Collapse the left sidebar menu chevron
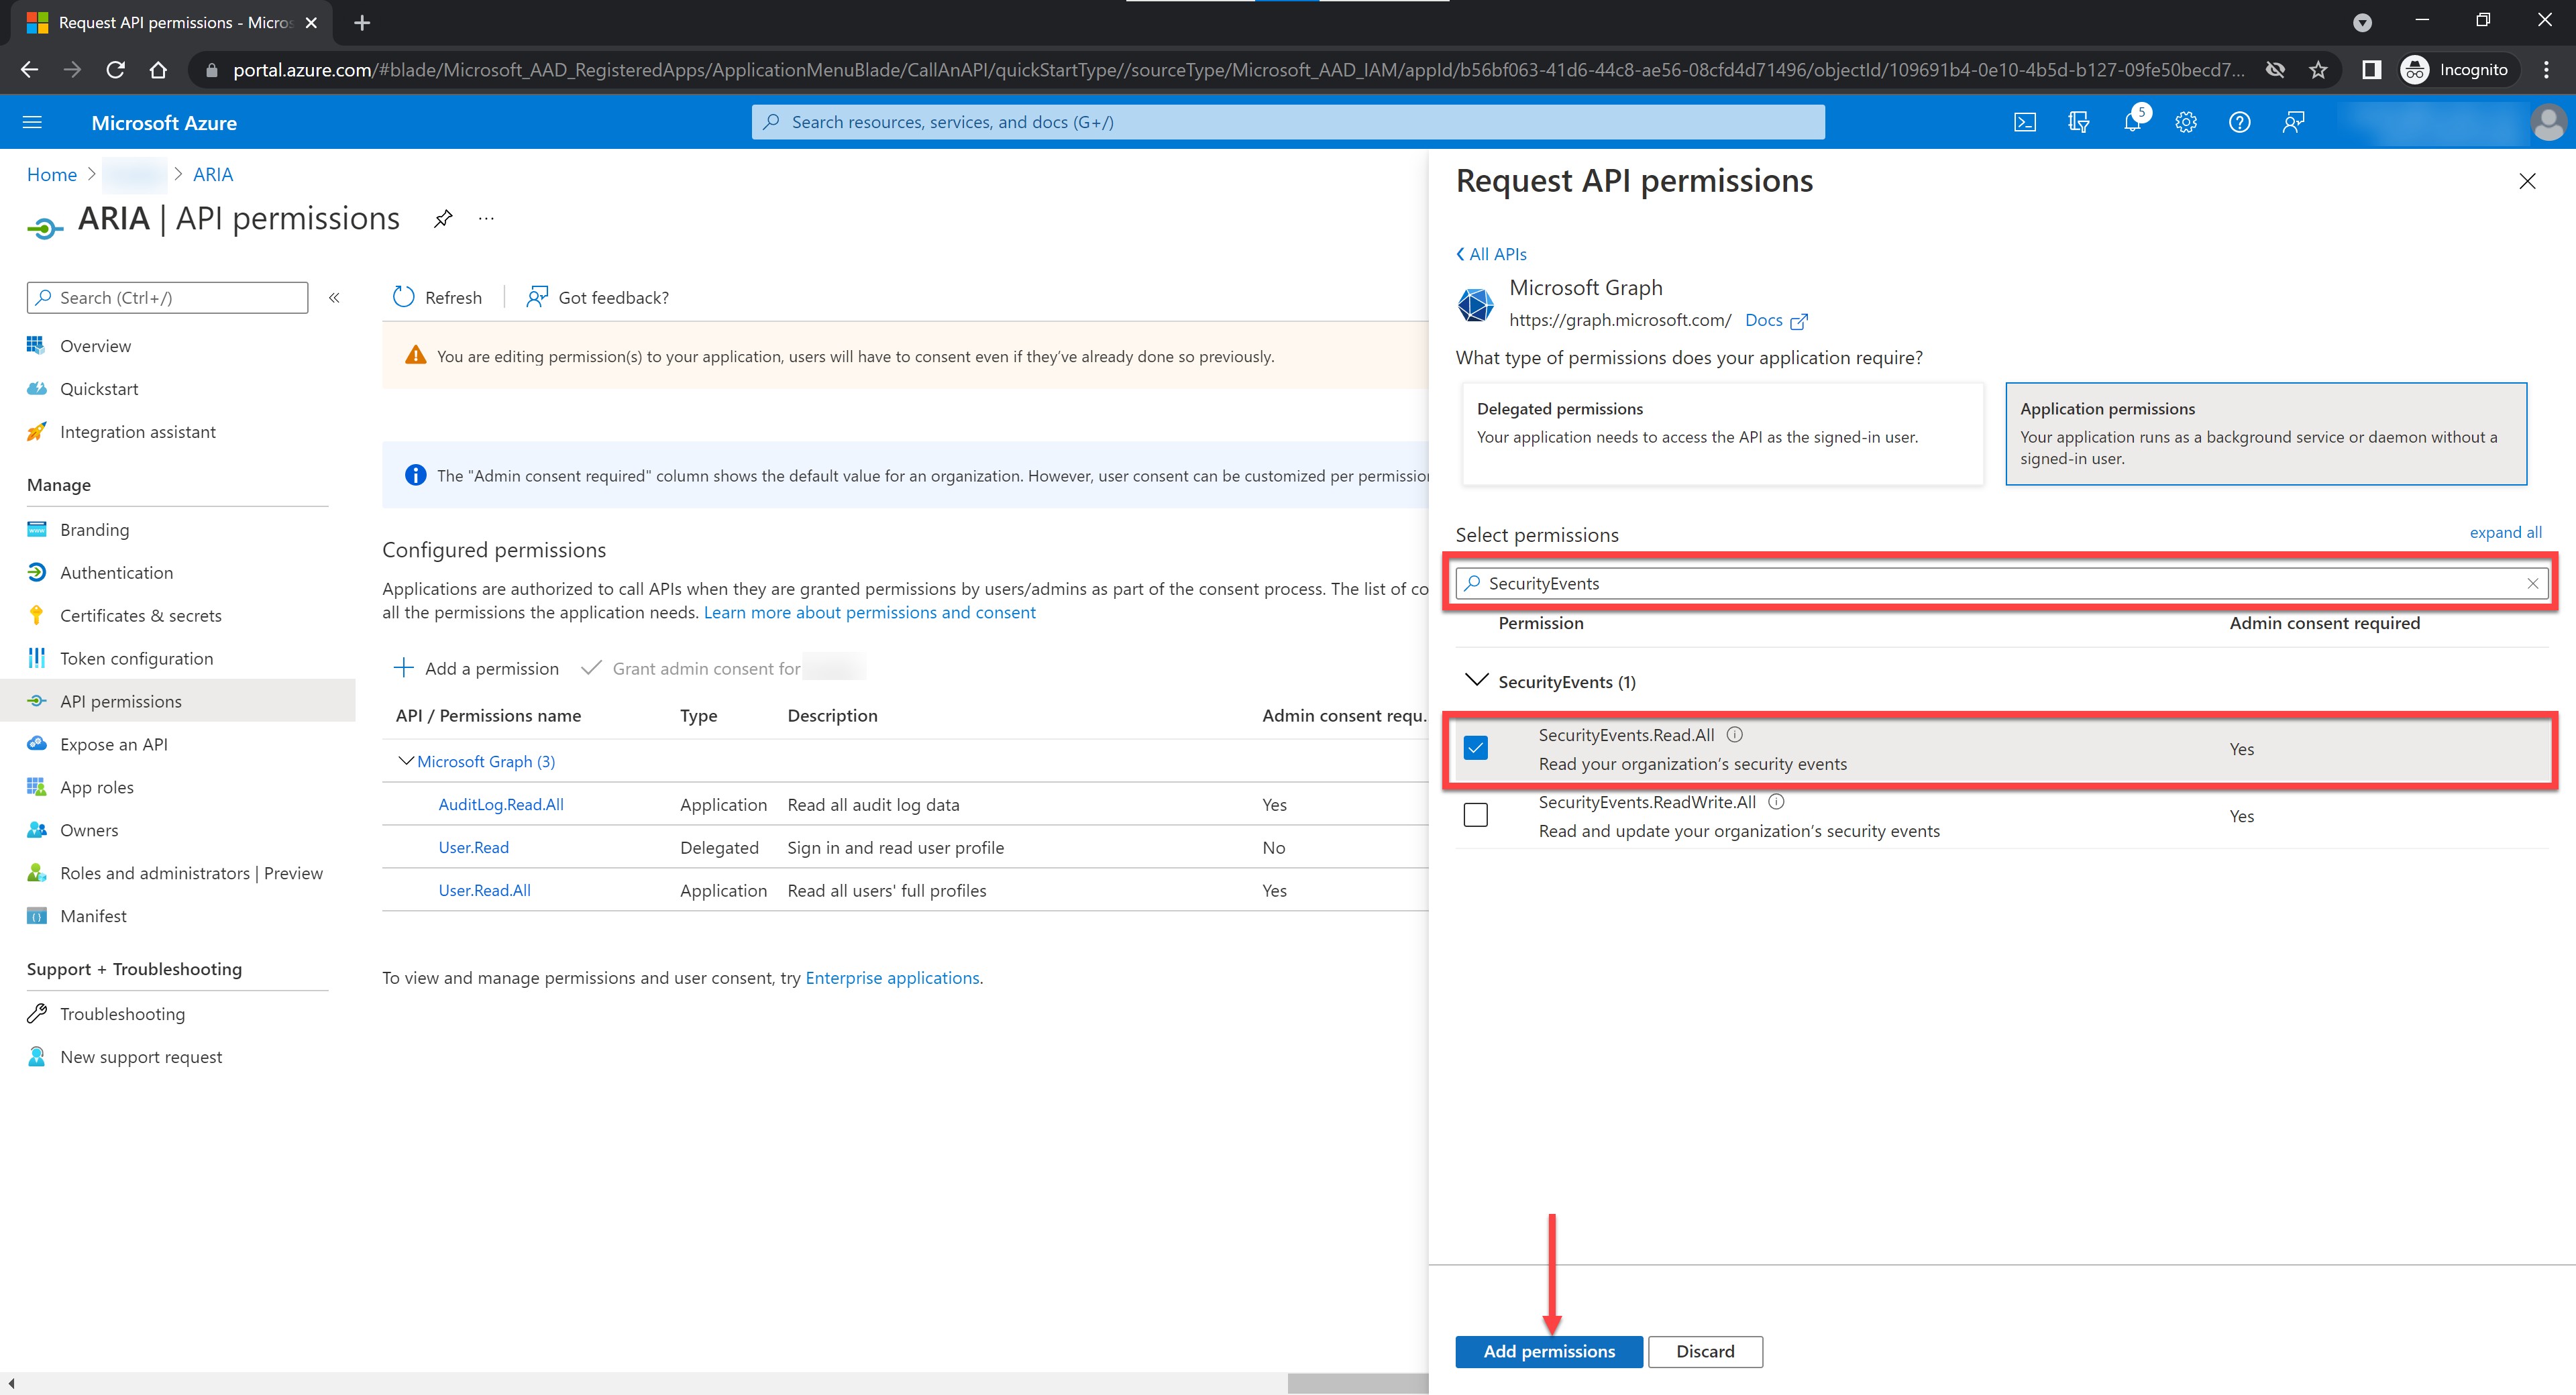Viewport: 2576px width, 1395px height. pyautogui.click(x=335, y=297)
